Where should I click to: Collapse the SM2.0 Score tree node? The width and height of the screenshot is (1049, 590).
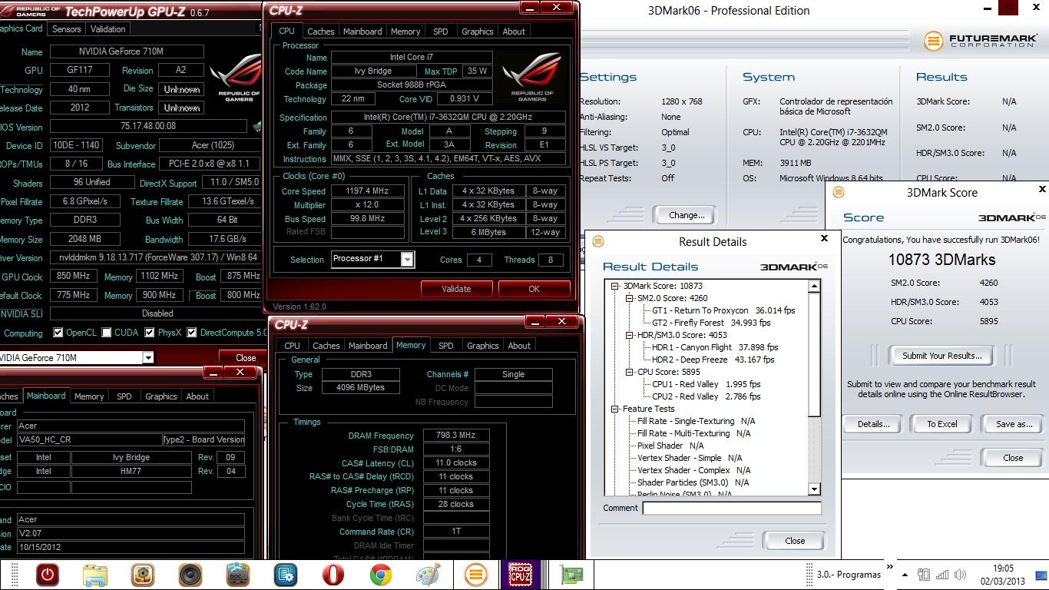click(629, 298)
